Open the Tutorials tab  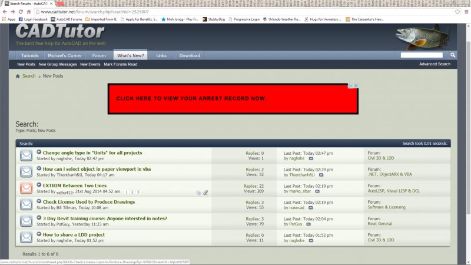30,55
